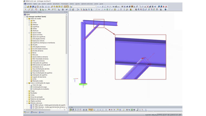The height and width of the screenshot is (116, 206).
Task: Toggle the AJUST. OBJ status button
Action: point(166,115)
